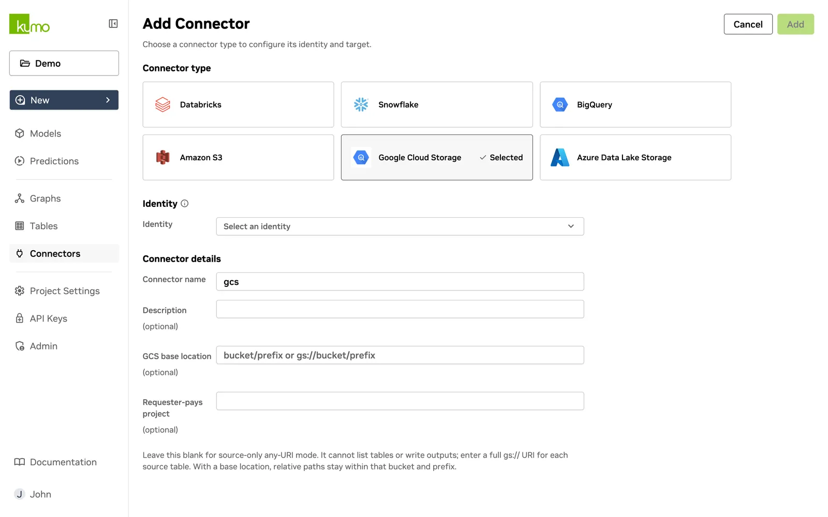The width and height of the screenshot is (828, 517).
Task: Go to Predictions in sidebar
Action: [x=64, y=161]
